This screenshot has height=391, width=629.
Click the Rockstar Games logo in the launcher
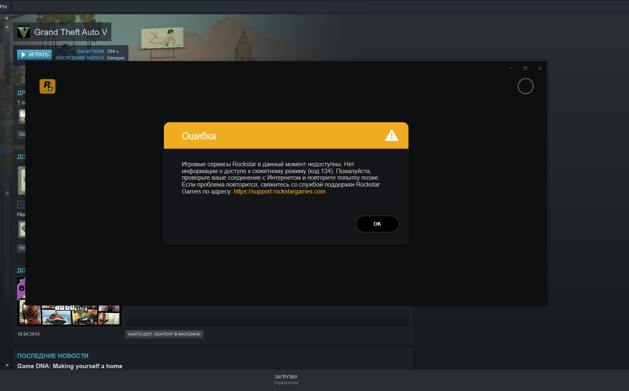point(47,86)
